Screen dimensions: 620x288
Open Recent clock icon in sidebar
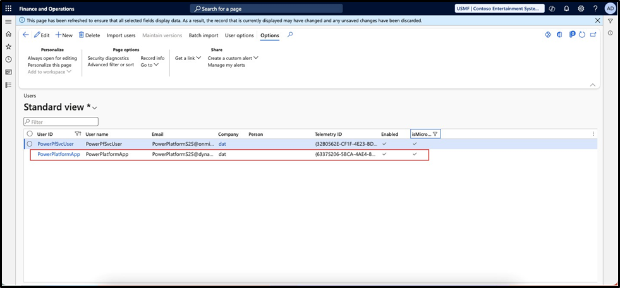tap(8, 59)
